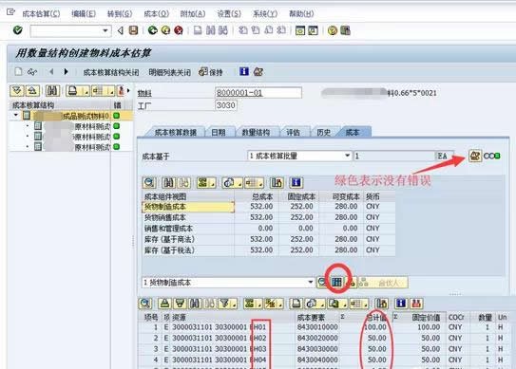The image size is (516, 369).
Task: Click the binoculars find icon above cost structure tree
Action: (x=52, y=91)
